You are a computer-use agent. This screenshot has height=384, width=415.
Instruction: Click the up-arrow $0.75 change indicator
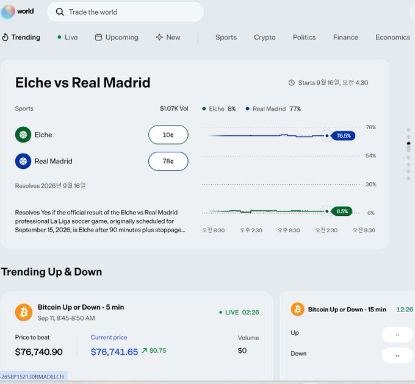(x=154, y=350)
